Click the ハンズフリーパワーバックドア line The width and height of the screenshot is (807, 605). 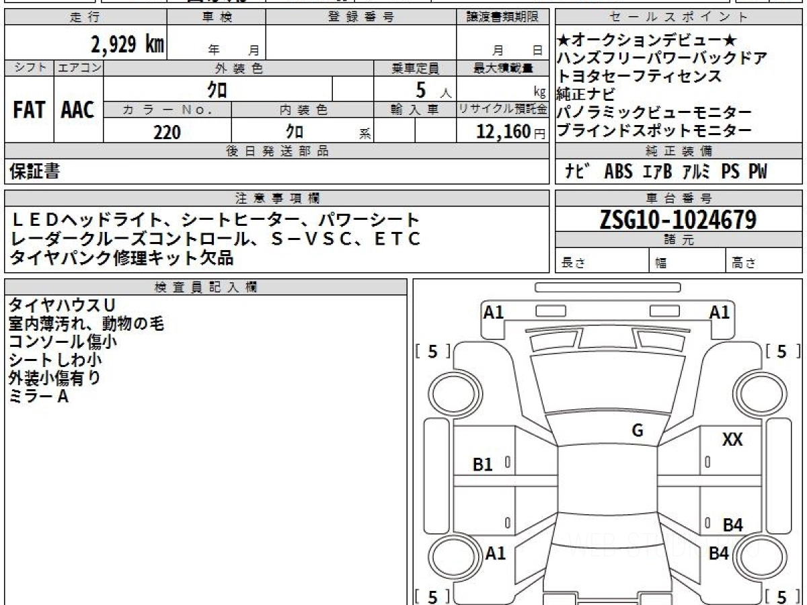pyautogui.click(x=662, y=58)
